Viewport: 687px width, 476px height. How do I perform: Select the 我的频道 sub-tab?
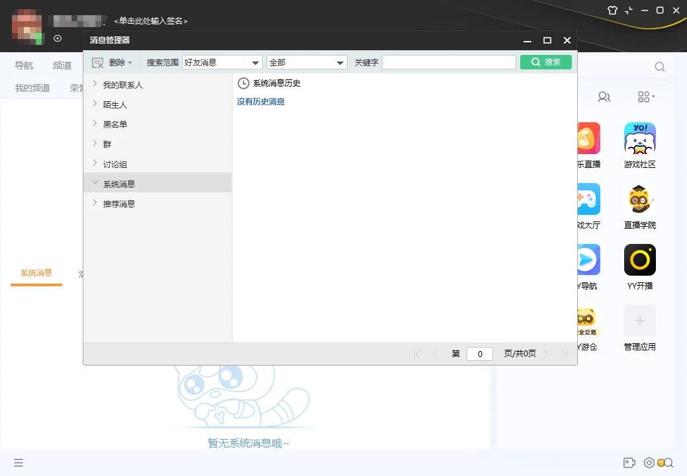[32, 88]
